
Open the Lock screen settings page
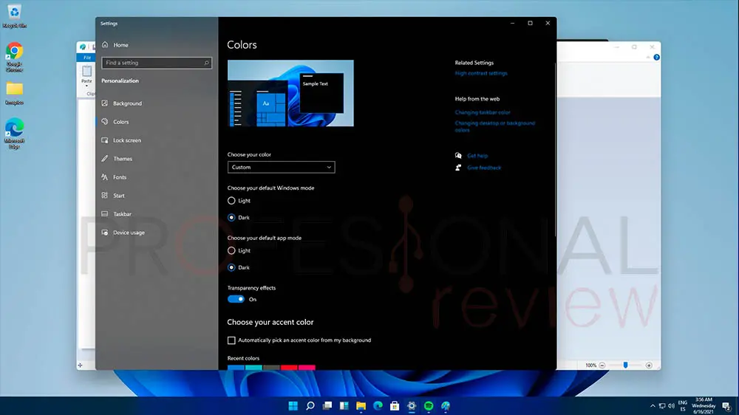coord(121,140)
